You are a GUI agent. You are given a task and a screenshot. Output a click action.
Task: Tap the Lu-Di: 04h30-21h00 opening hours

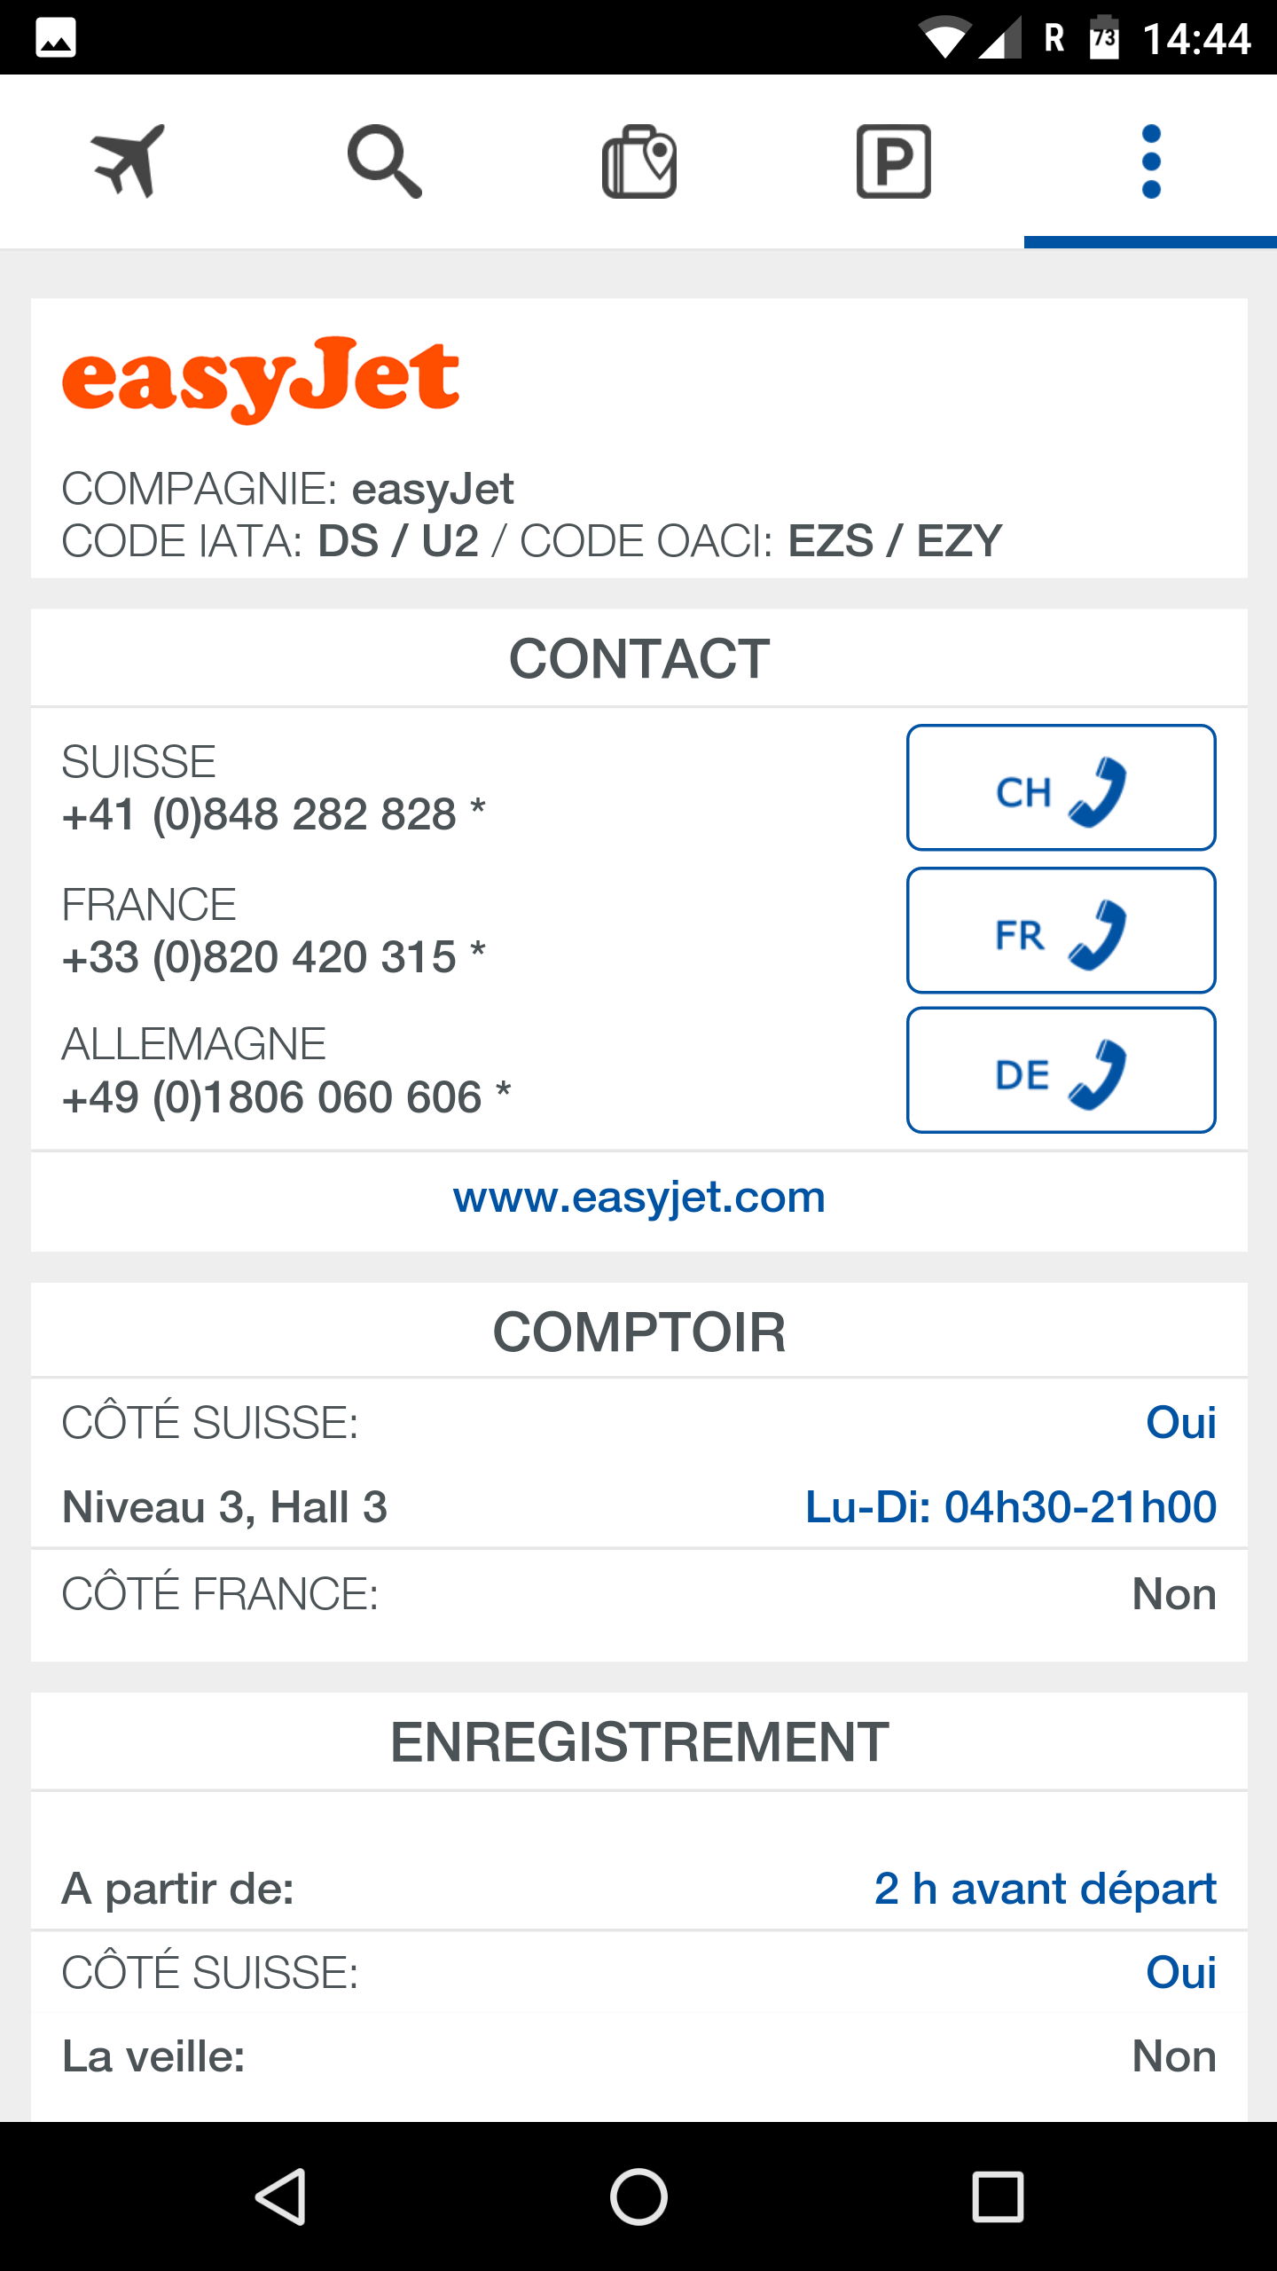tap(1010, 1507)
